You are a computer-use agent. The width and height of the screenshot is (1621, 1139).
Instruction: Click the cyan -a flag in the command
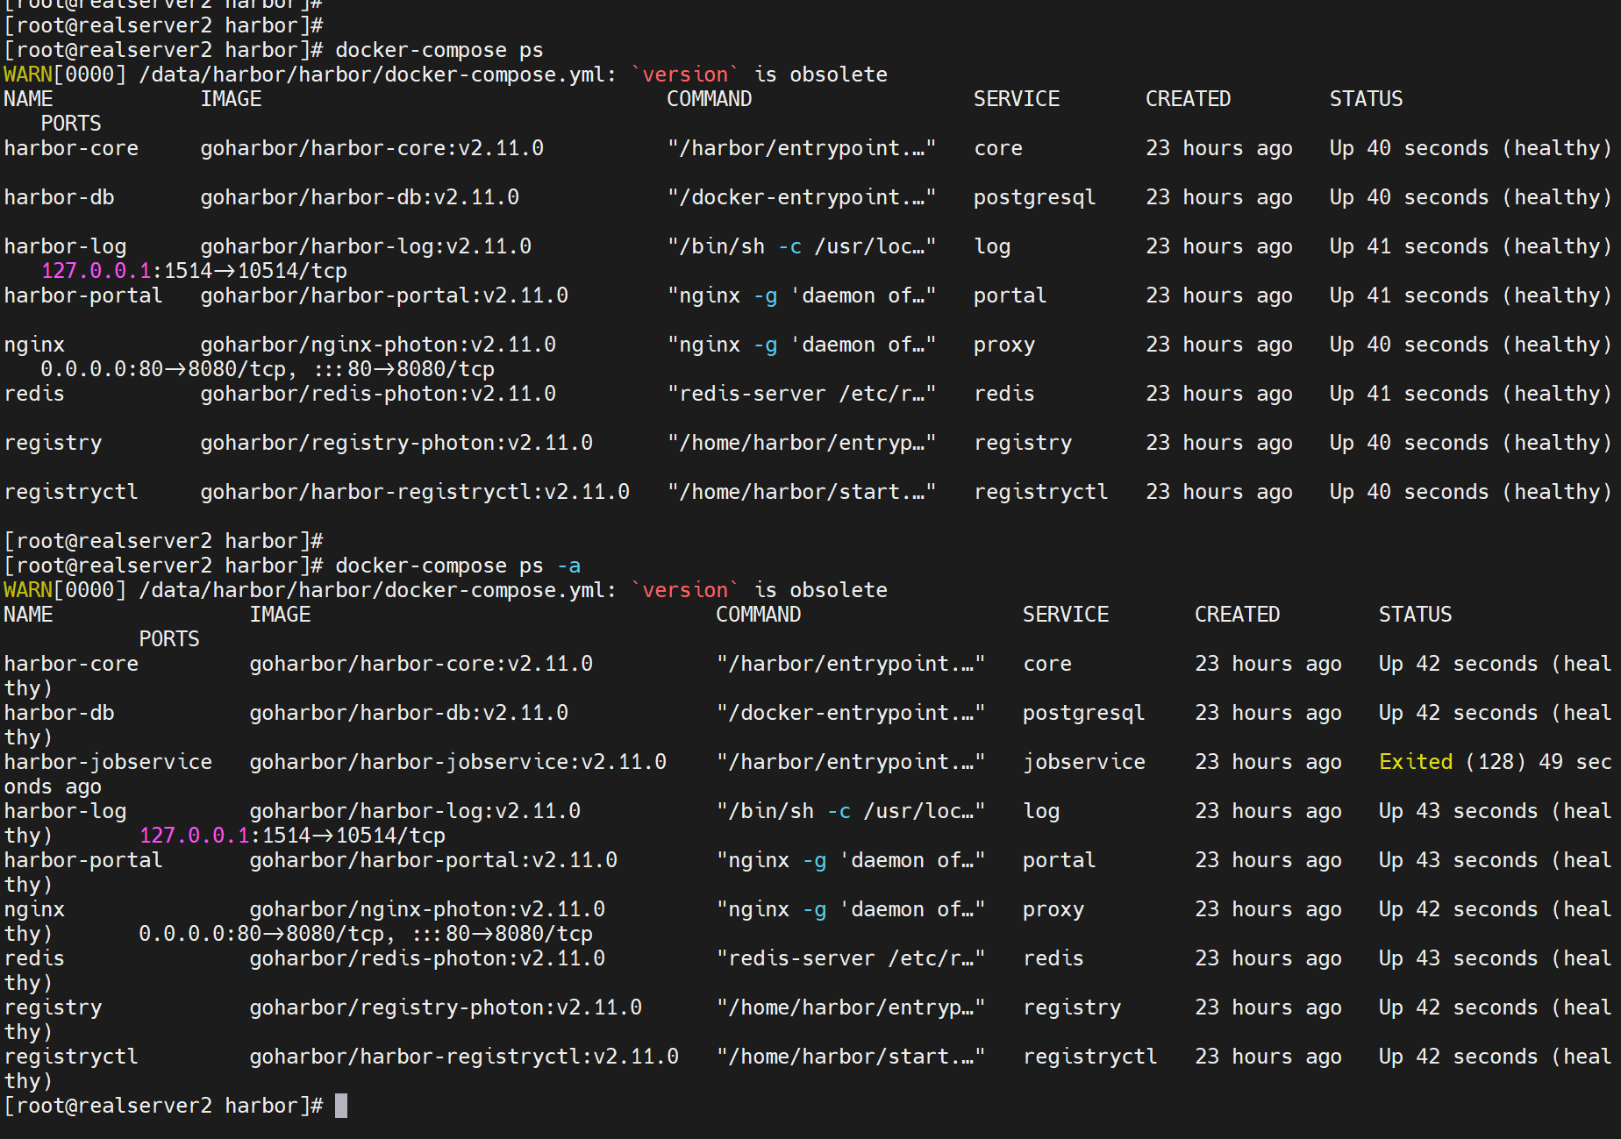pos(568,566)
